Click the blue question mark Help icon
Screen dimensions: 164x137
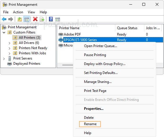[51, 19]
